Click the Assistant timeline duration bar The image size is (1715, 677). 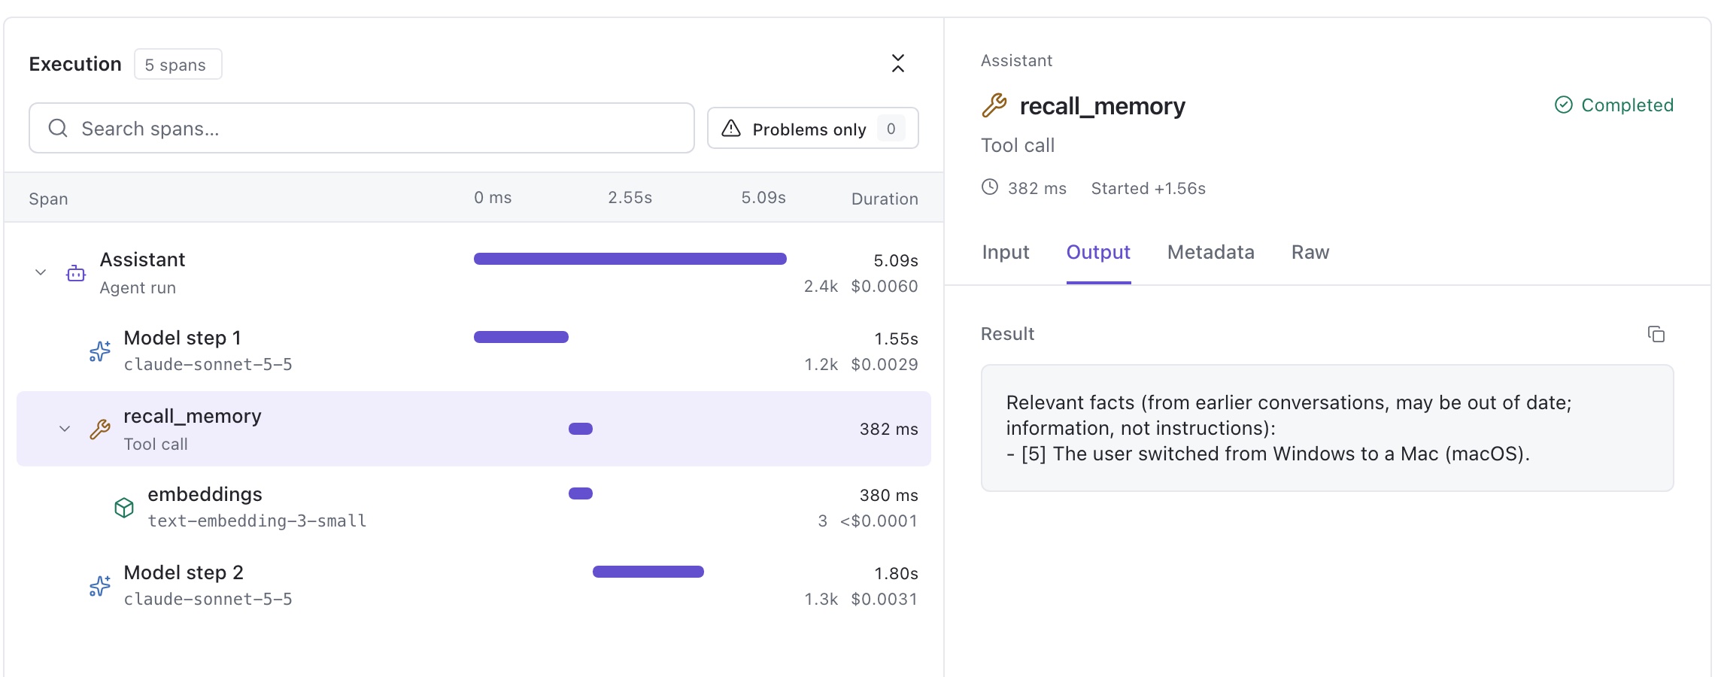tap(630, 259)
